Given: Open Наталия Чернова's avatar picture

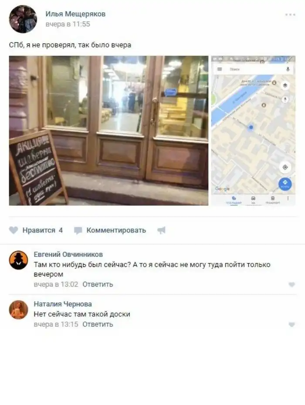Looking at the screenshot, I should [18, 310].
